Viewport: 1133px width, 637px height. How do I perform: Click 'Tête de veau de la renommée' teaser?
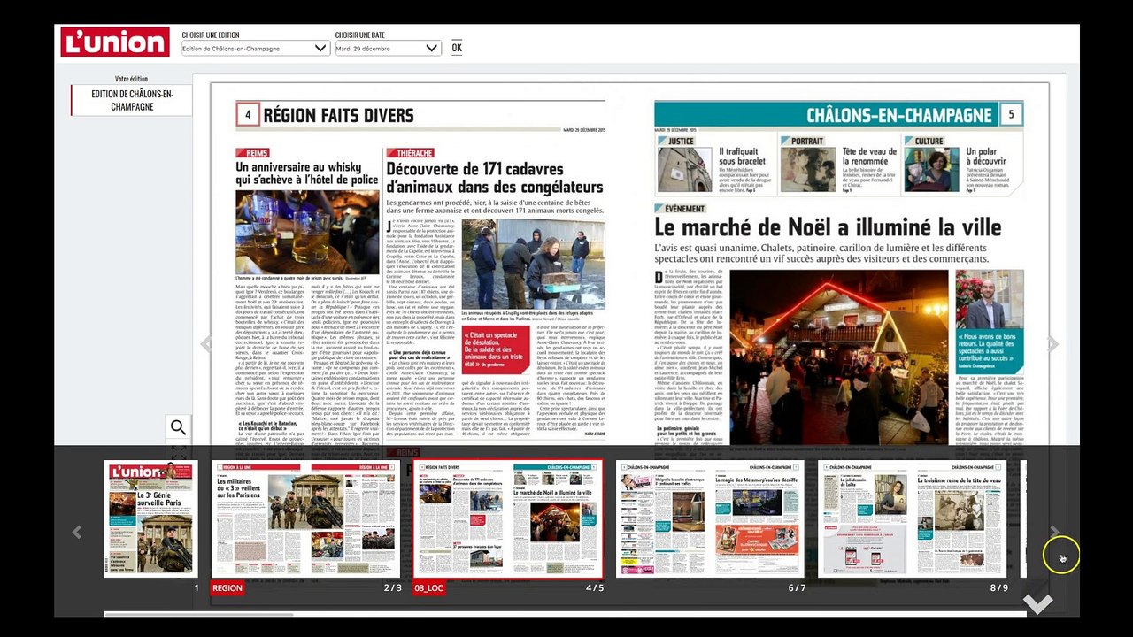(870, 157)
